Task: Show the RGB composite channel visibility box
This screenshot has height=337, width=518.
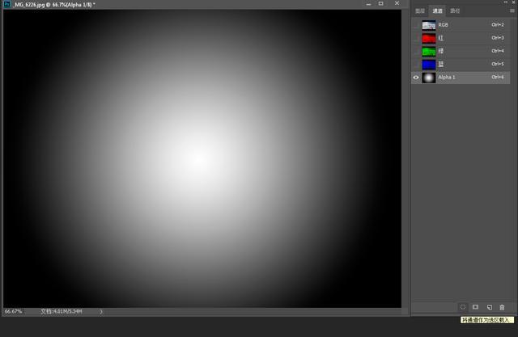Action: [416, 25]
